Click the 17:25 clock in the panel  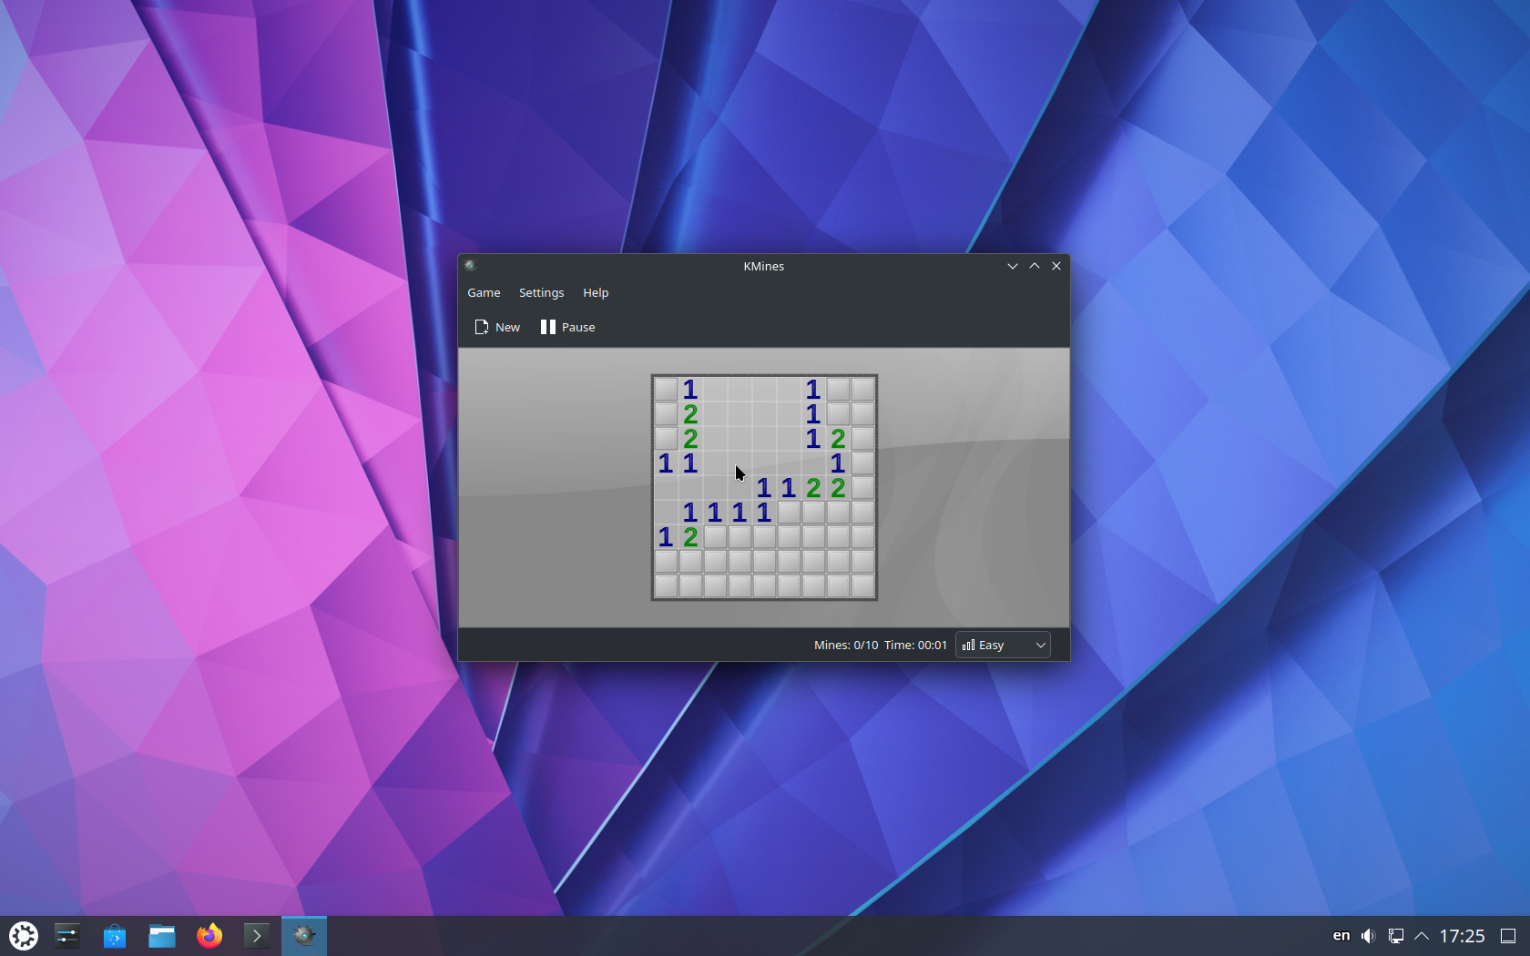(1462, 936)
